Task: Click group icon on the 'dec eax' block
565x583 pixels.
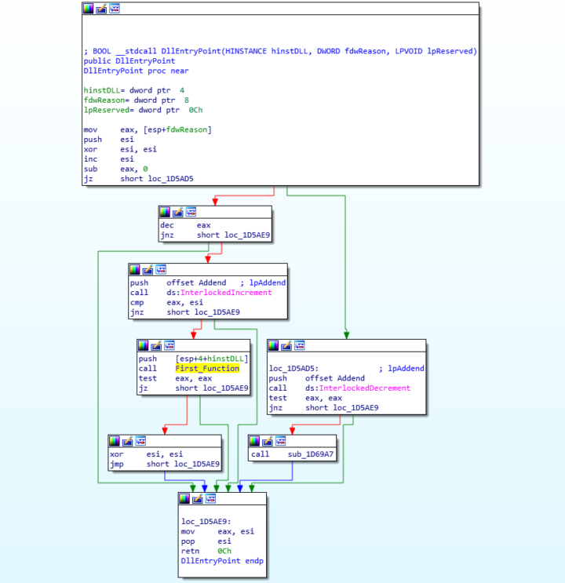Action: (x=191, y=213)
